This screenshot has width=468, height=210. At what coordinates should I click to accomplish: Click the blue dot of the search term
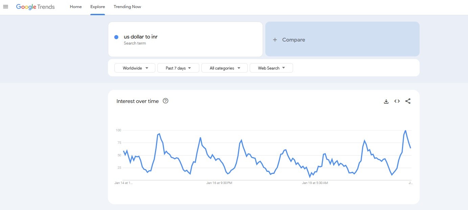(116, 37)
